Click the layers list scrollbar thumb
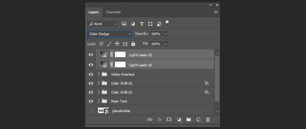306x129 pixels. (217, 78)
